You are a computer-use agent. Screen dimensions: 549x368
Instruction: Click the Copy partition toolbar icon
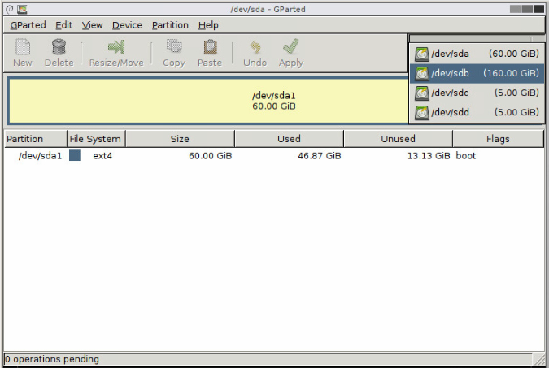[x=174, y=48]
